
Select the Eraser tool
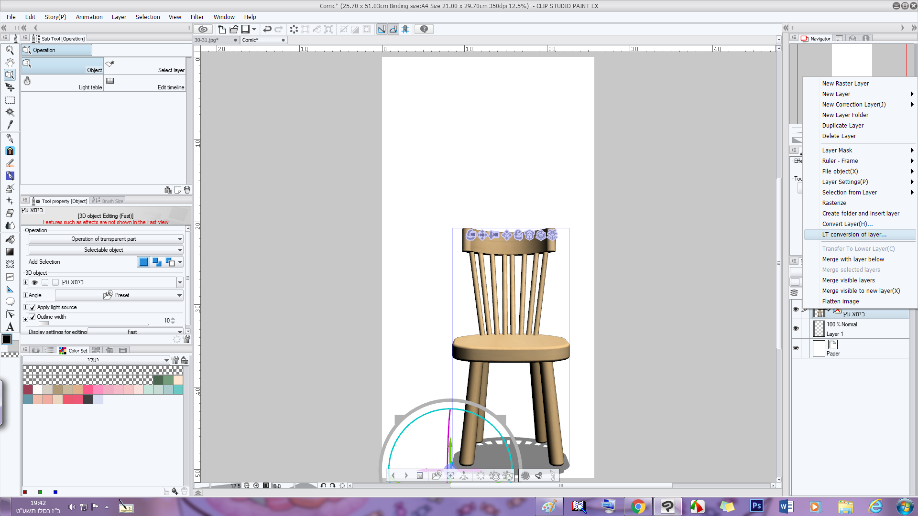coord(10,213)
